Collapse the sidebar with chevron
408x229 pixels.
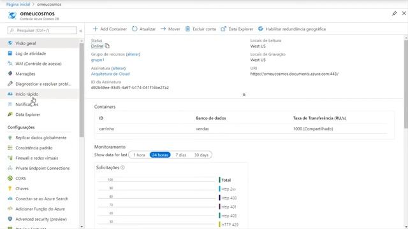(81, 31)
